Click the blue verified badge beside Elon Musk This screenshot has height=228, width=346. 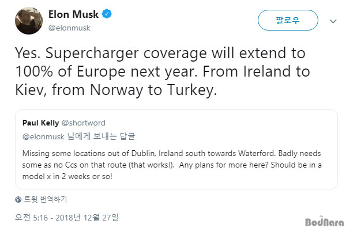(107, 14)
